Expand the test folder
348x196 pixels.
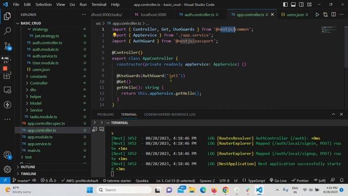28,157
